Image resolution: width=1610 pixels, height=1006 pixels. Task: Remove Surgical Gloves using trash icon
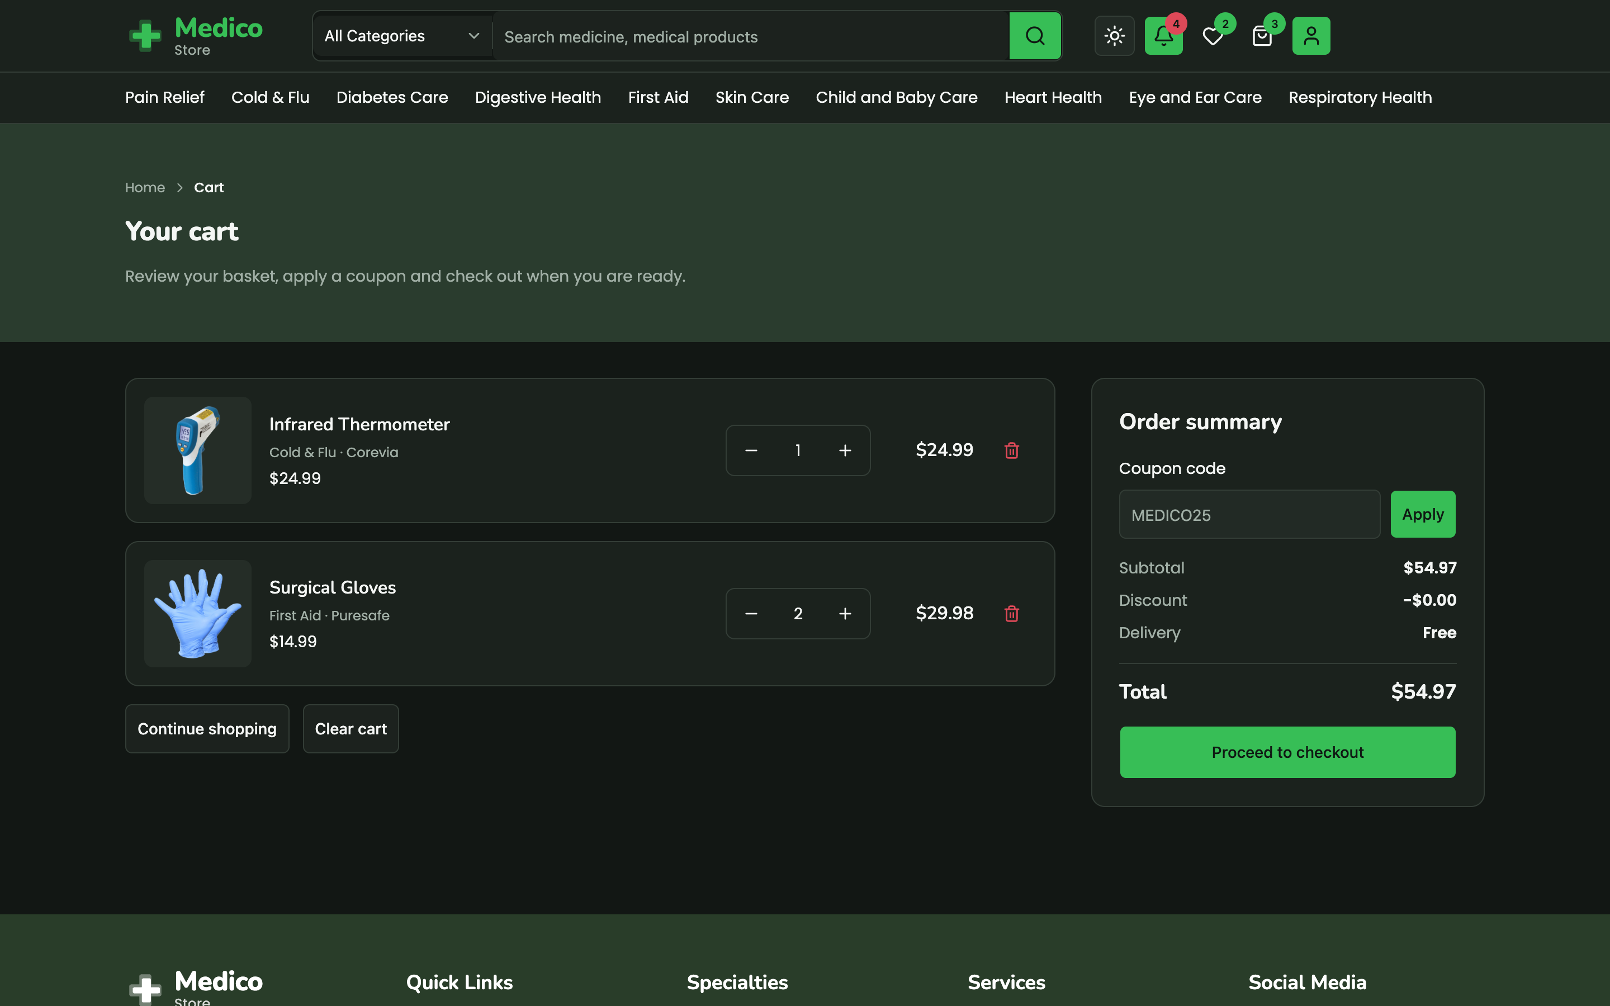click(1011, 614)
